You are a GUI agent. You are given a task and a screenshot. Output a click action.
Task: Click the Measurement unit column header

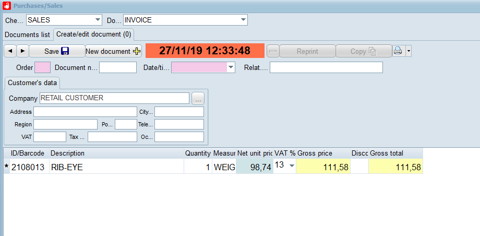(224, 154)
